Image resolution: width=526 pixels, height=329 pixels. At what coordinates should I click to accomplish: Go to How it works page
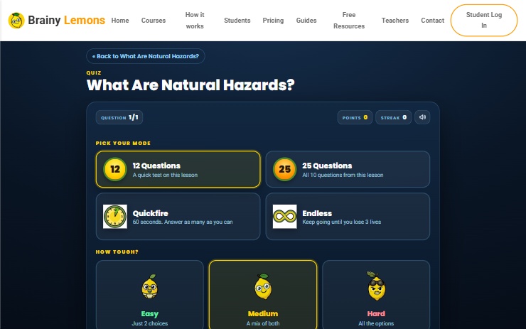pos(195,21)
